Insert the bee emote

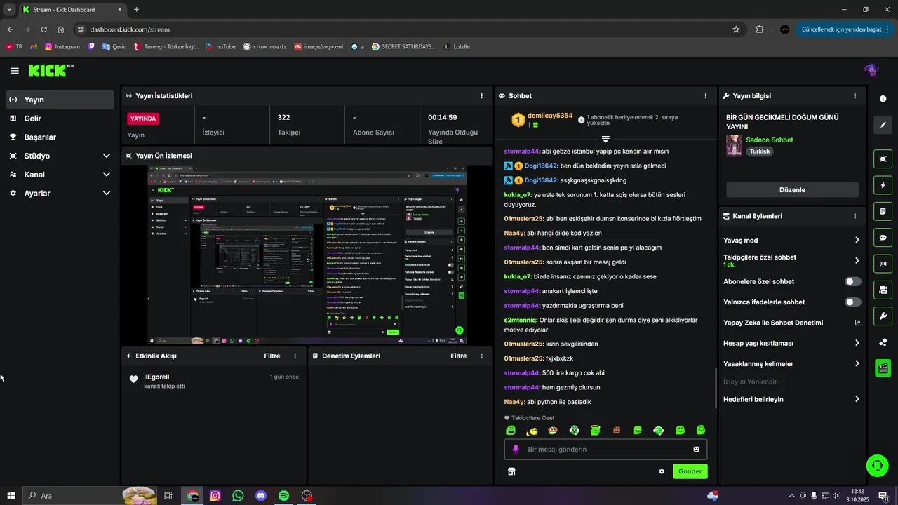[x=532, y=431]
